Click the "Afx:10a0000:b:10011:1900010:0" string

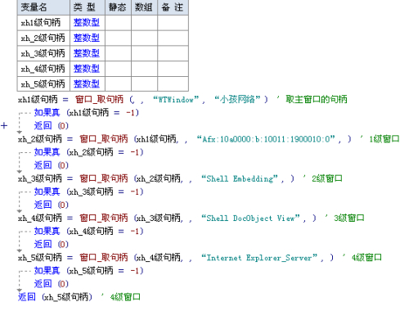click(266, 139)
